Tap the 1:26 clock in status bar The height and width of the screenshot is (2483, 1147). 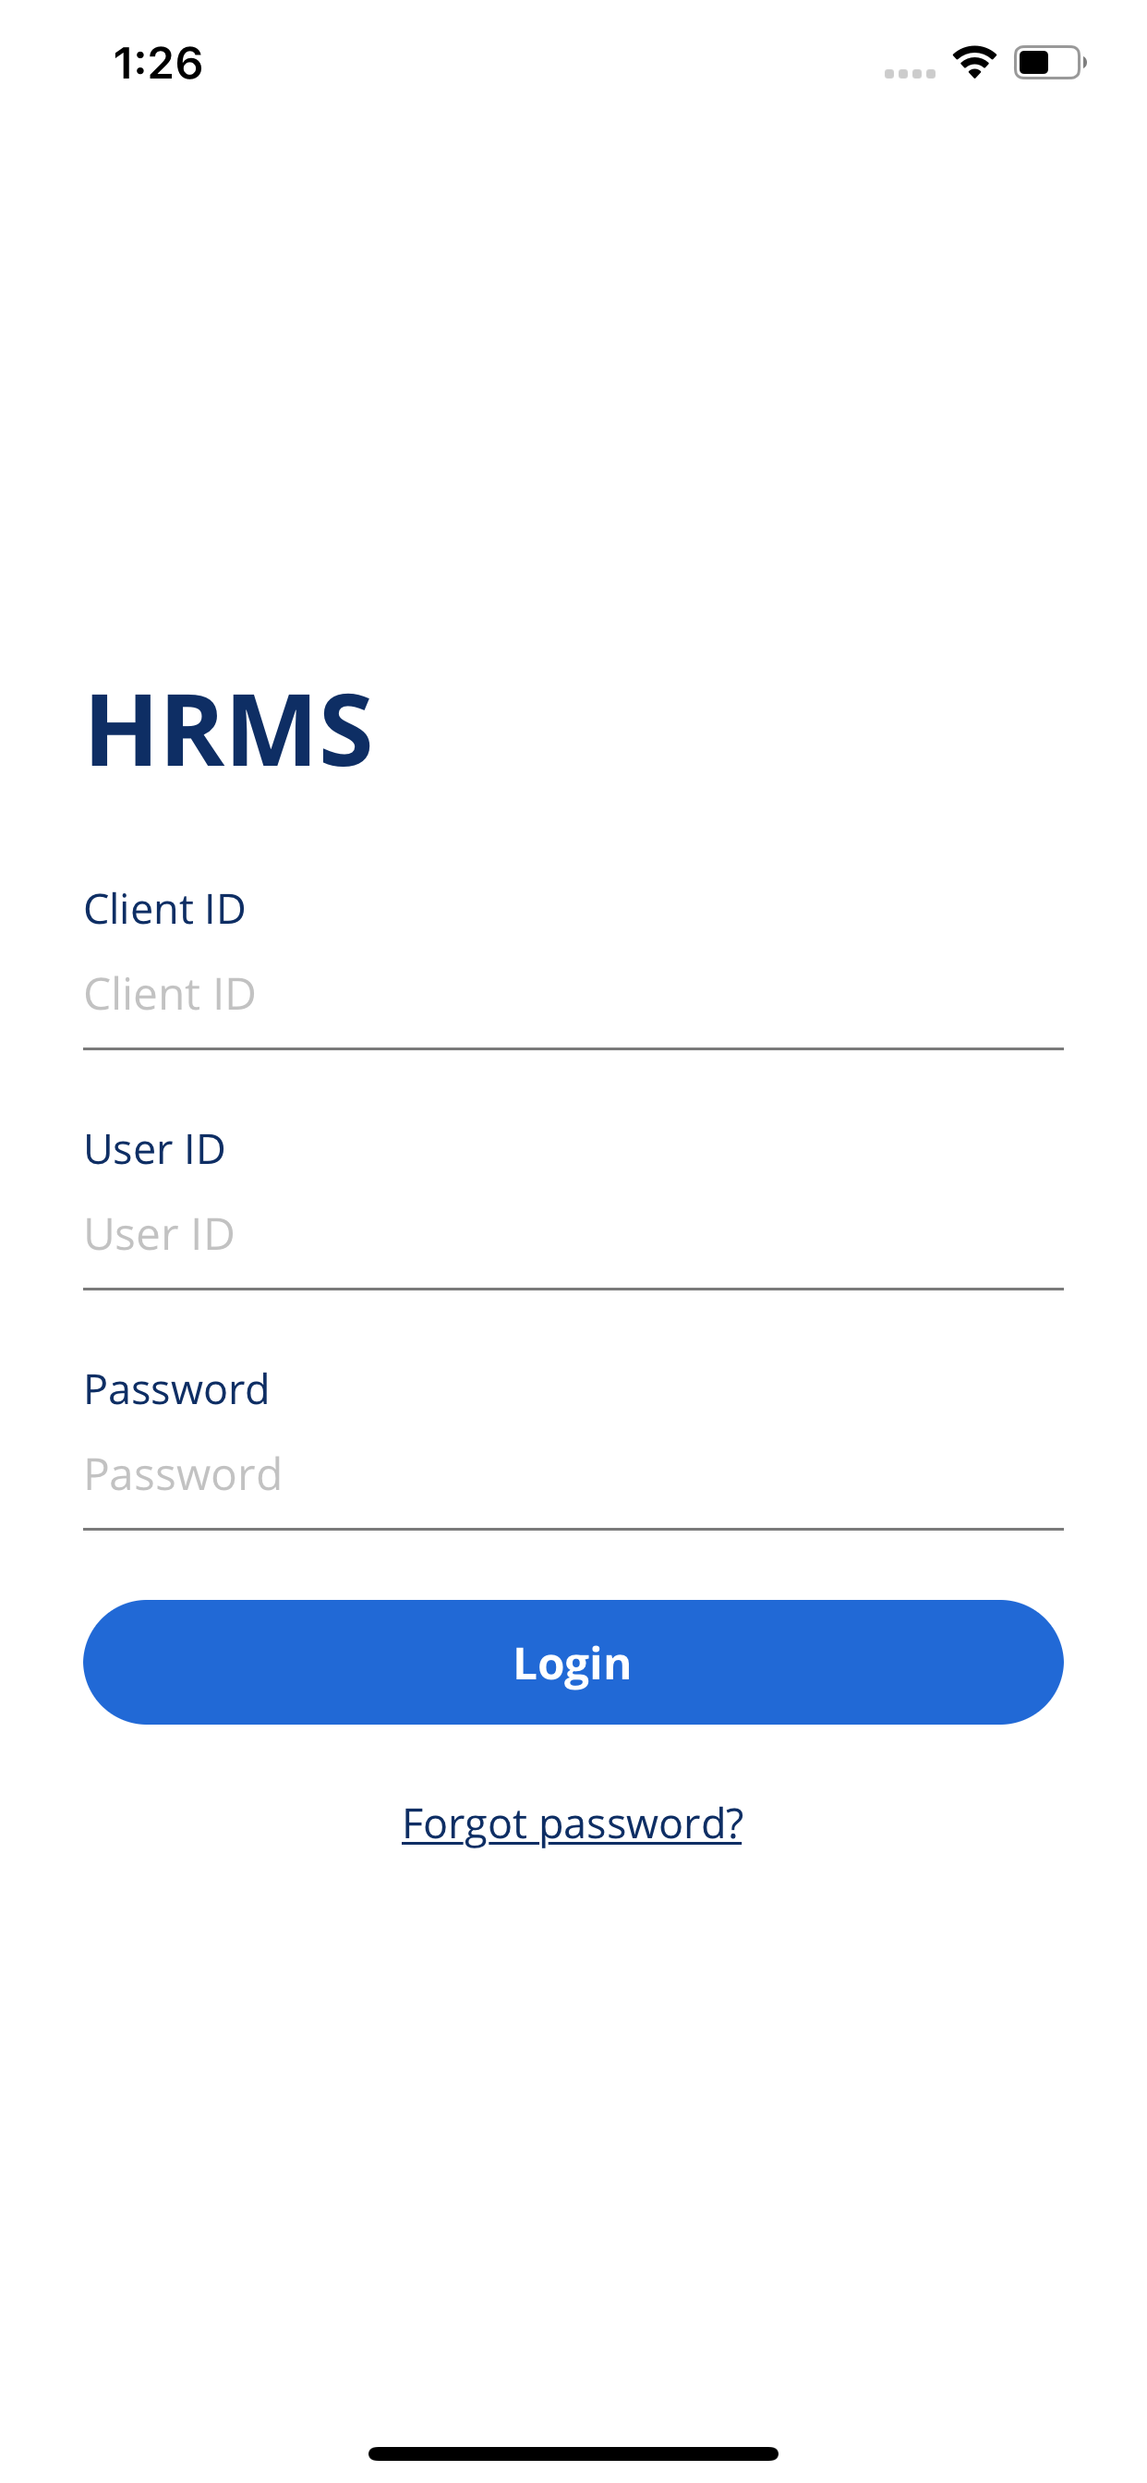tap(158, 64)
